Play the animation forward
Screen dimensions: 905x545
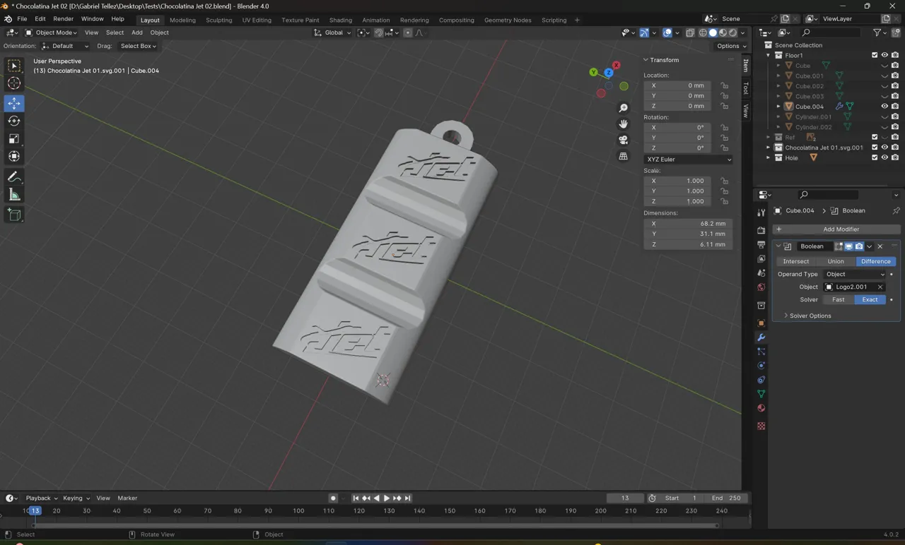(387, 498)
